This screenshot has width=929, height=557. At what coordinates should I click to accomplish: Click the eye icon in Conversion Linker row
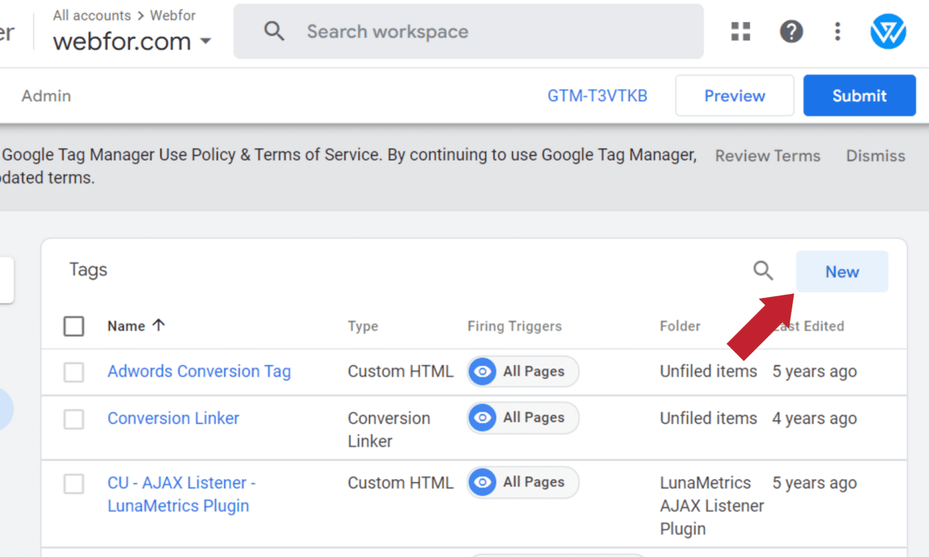(x=482, y=418)
